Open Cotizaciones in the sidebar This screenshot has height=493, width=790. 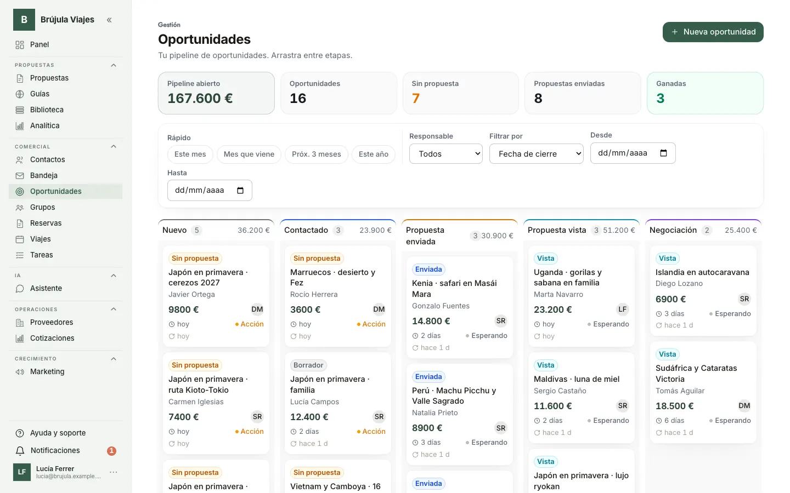pos(66,339)
